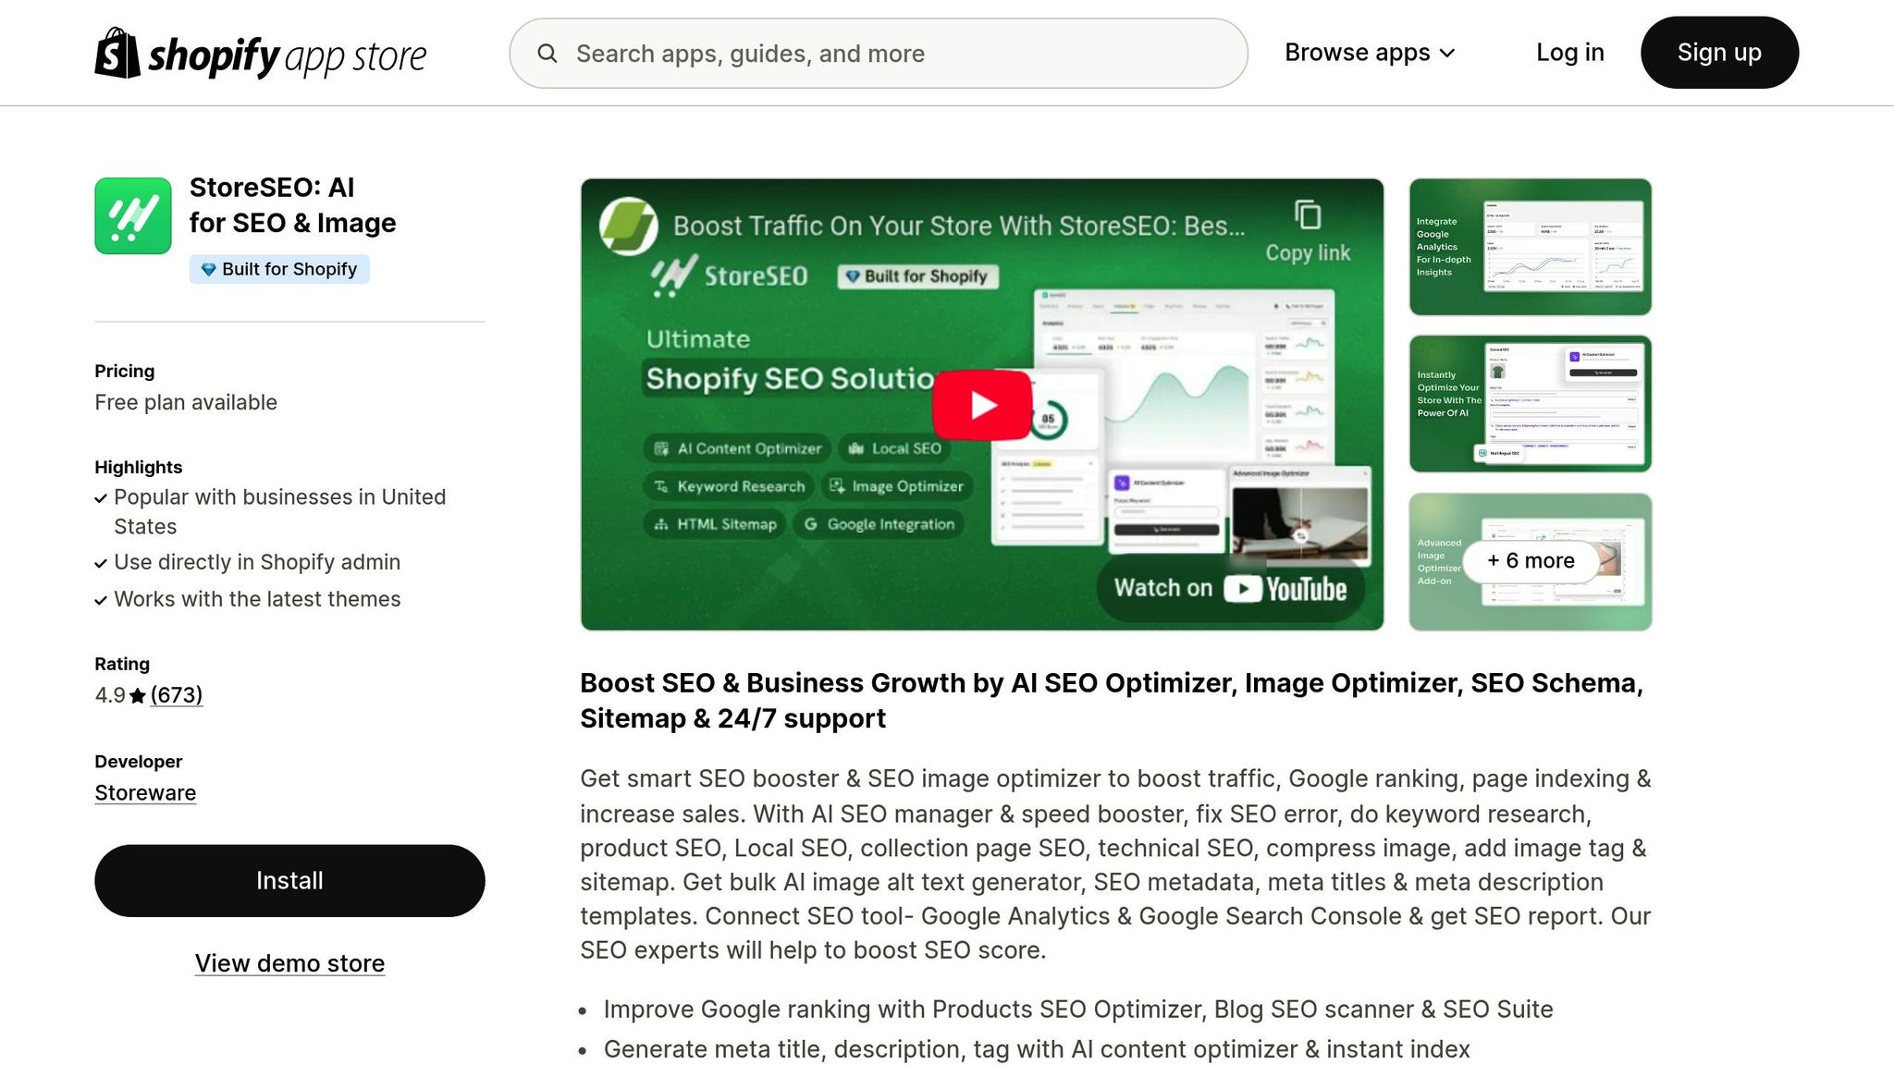The height and width of the screenshot is (1065, 1894).
Task: Click Watch on YouTube button
Action: [x=1230, y=588]
